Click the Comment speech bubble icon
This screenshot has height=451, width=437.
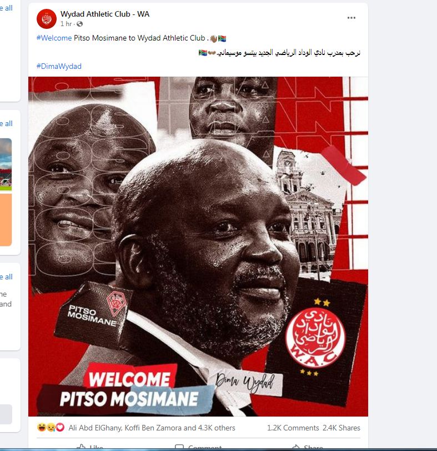pyautogui.click(x=179, y=447)
